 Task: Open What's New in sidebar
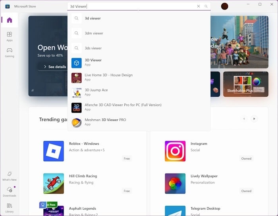[10, 176]
